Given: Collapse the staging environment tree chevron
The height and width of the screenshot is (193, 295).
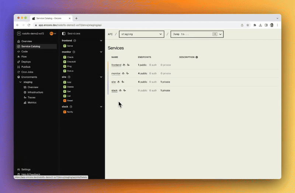Looking at the screenshot, I should (20, 82).
